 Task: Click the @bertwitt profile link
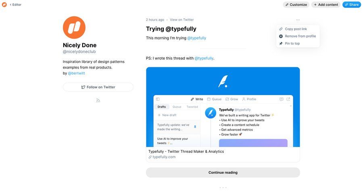[x=76, y=73]
